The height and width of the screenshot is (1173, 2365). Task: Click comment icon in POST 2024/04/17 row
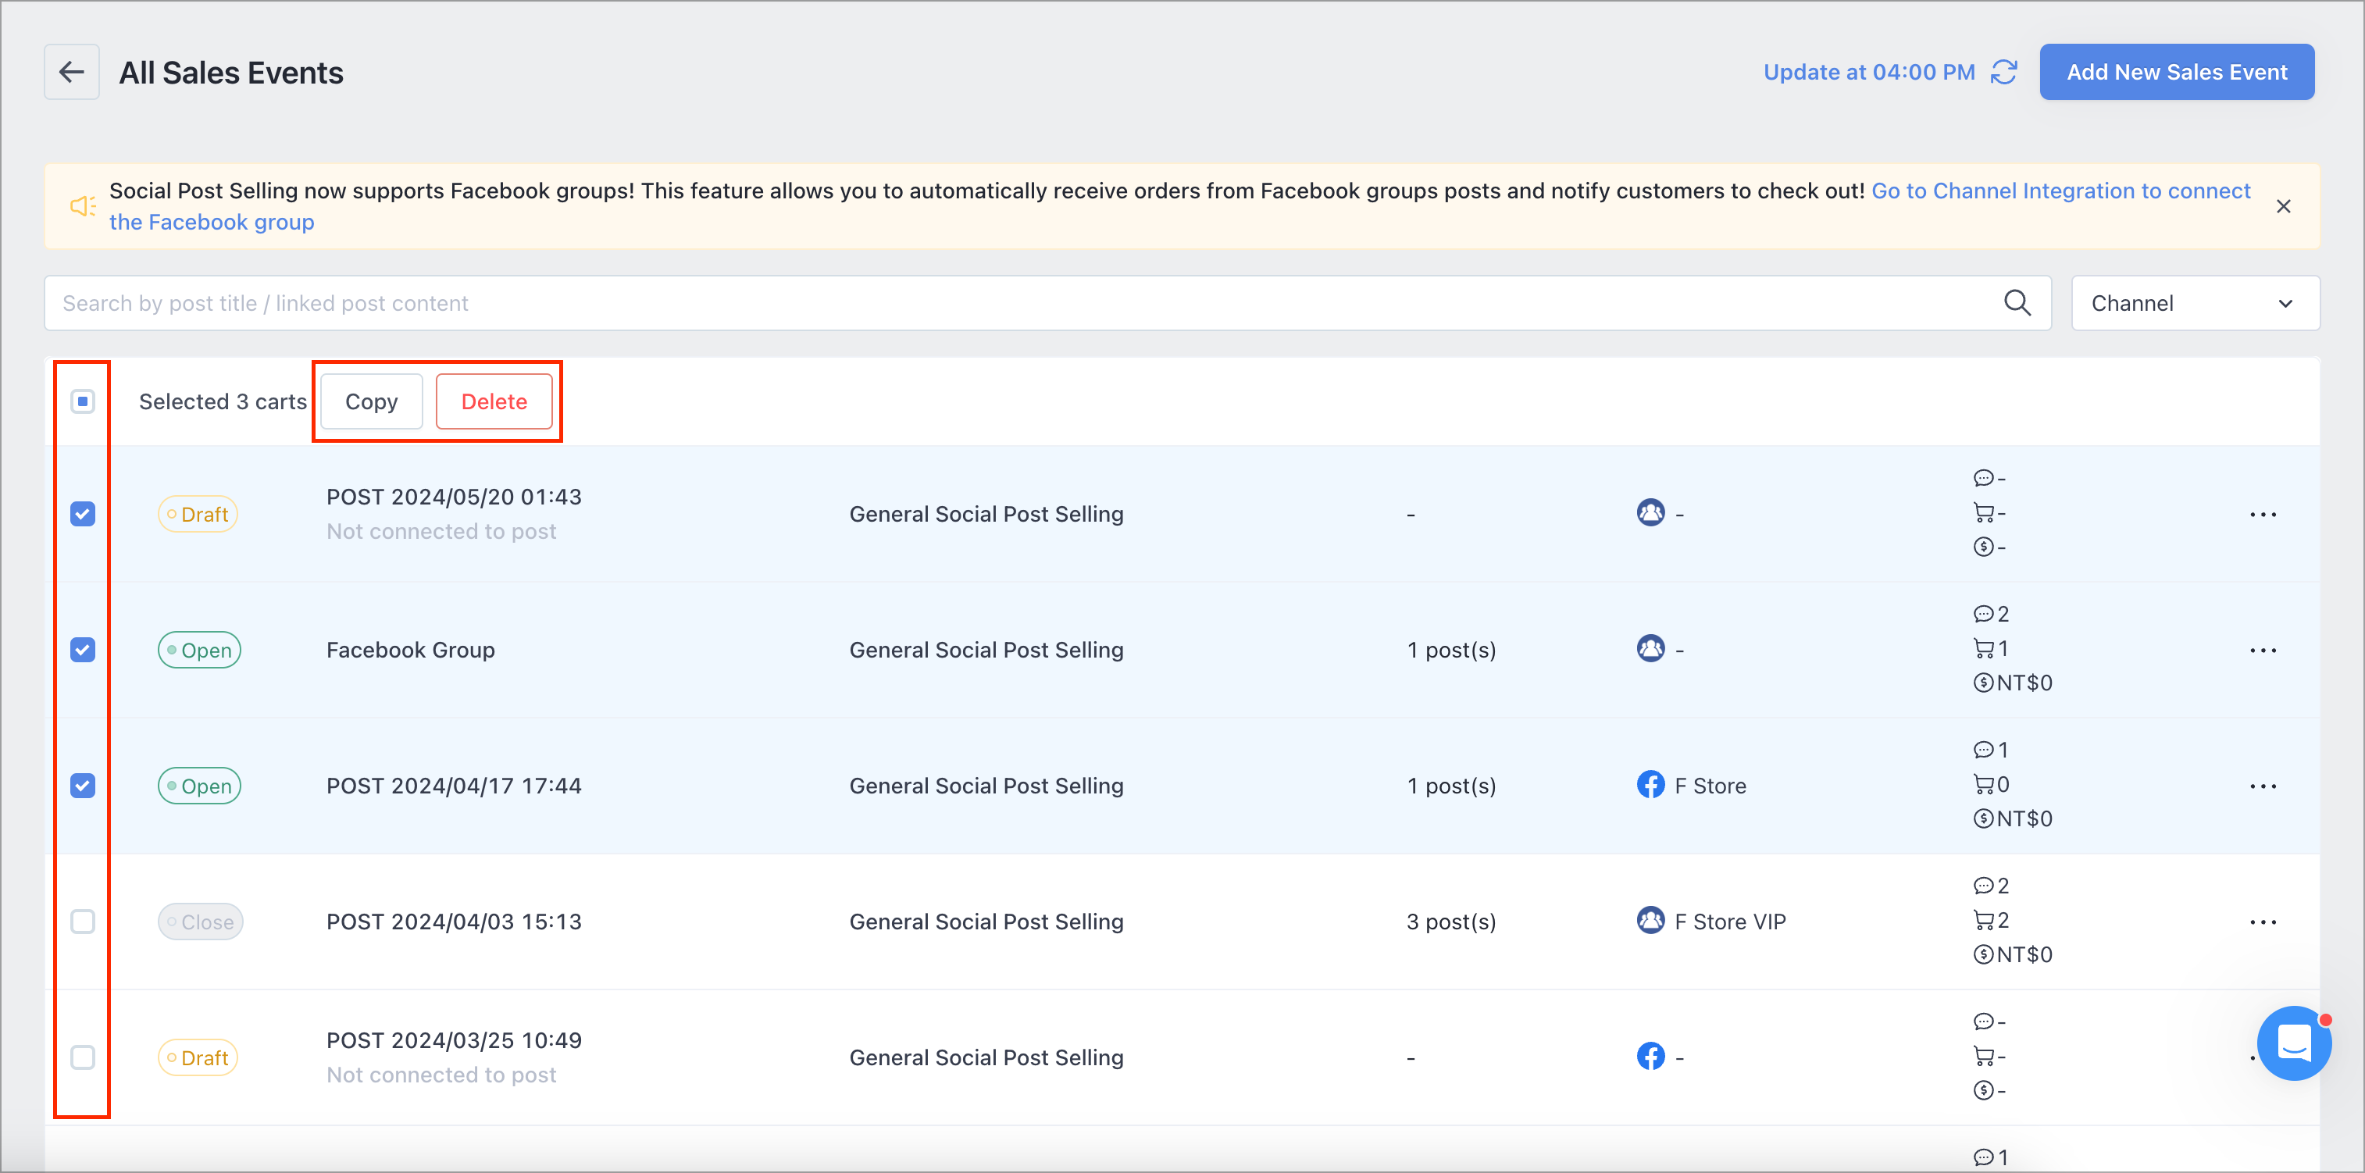coord(1983,750)
